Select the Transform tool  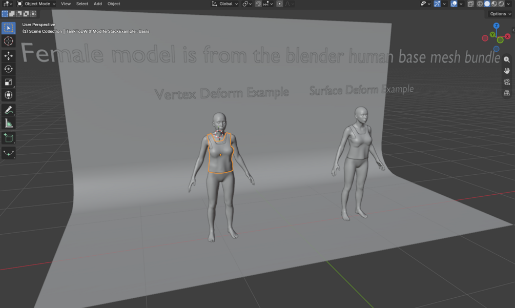(x=9, y=95)
